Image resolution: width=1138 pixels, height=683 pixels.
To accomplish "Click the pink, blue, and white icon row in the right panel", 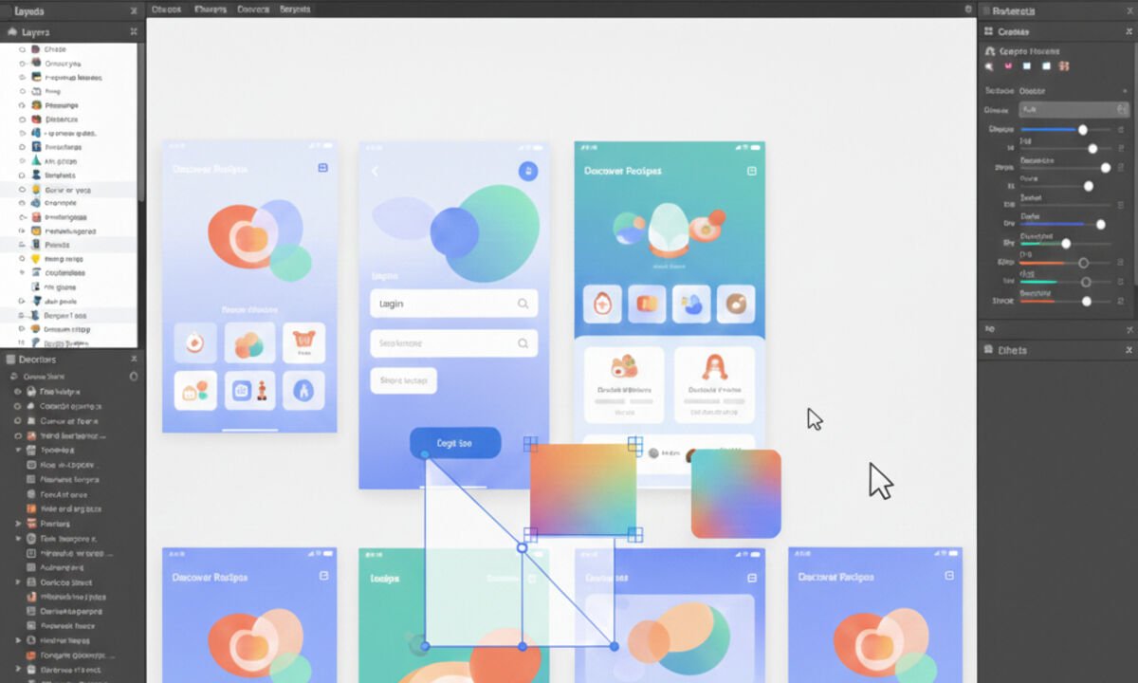I will pos(1026,66).
